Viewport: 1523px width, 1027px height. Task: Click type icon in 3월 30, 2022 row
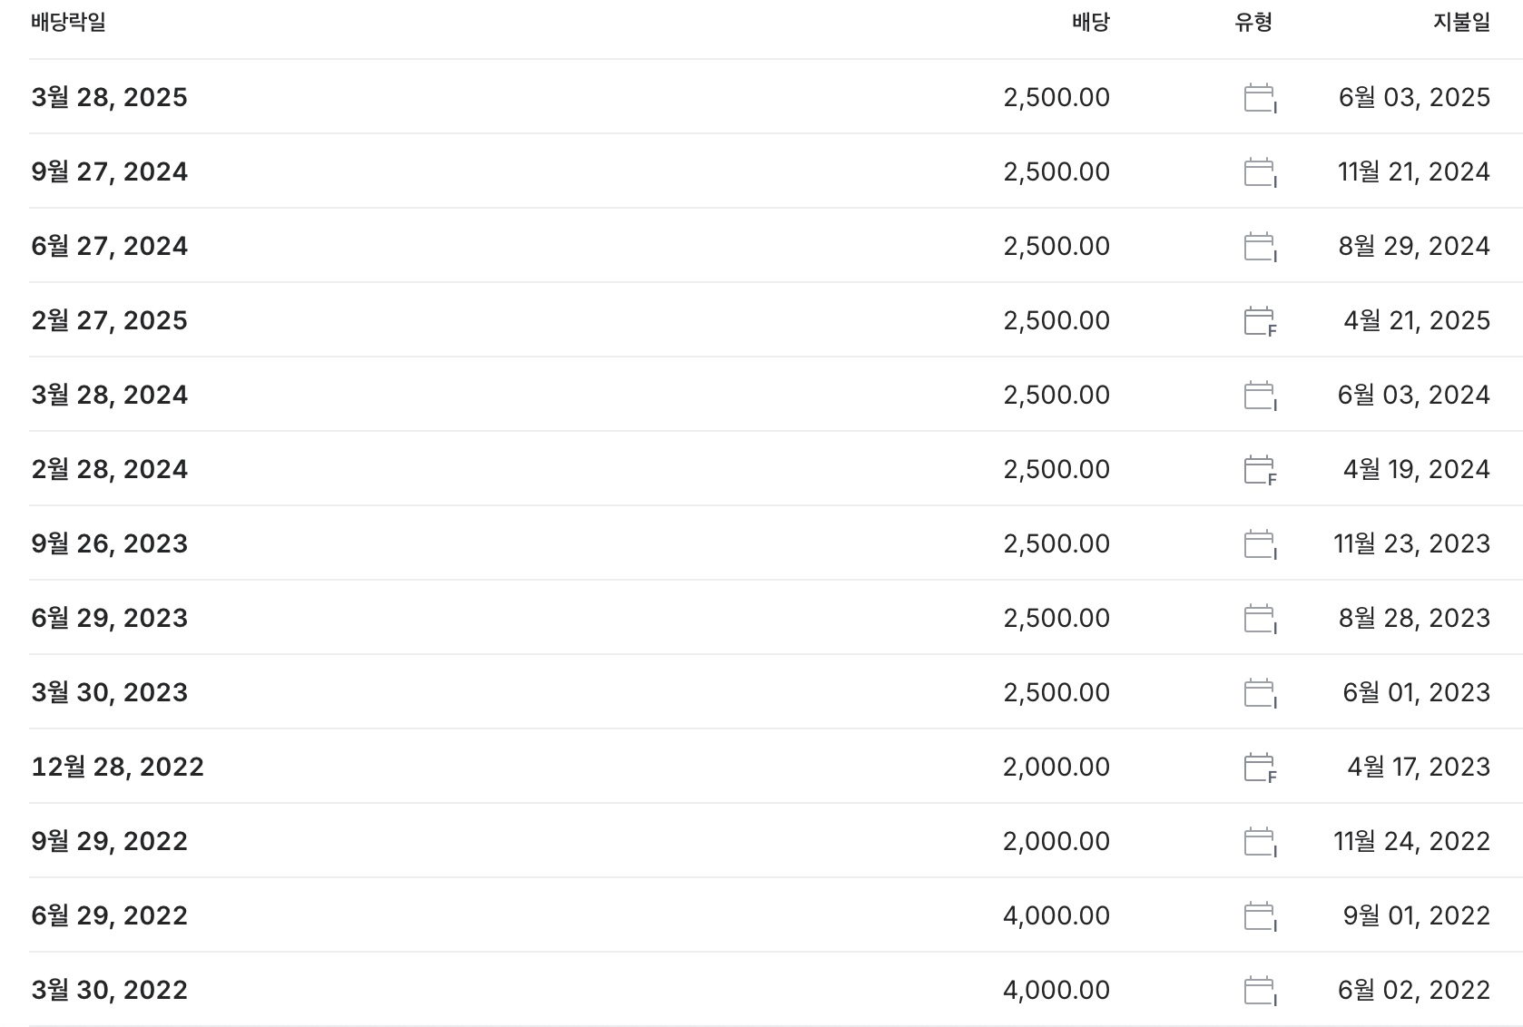1259,991
